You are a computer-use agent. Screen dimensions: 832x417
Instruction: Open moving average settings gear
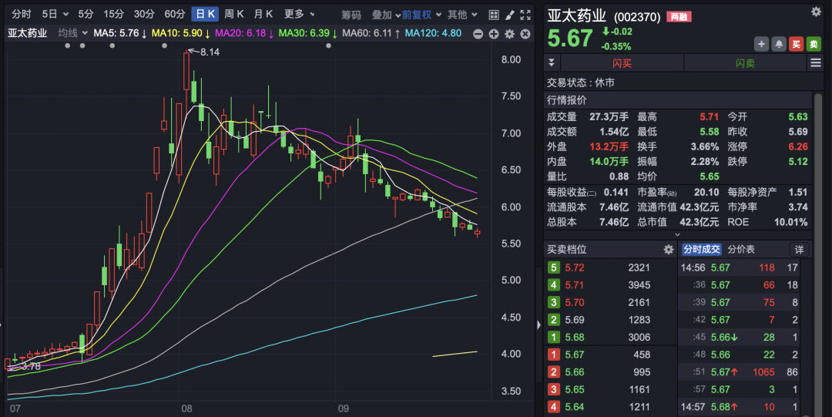pyautogui.click(x=509, y=34)
